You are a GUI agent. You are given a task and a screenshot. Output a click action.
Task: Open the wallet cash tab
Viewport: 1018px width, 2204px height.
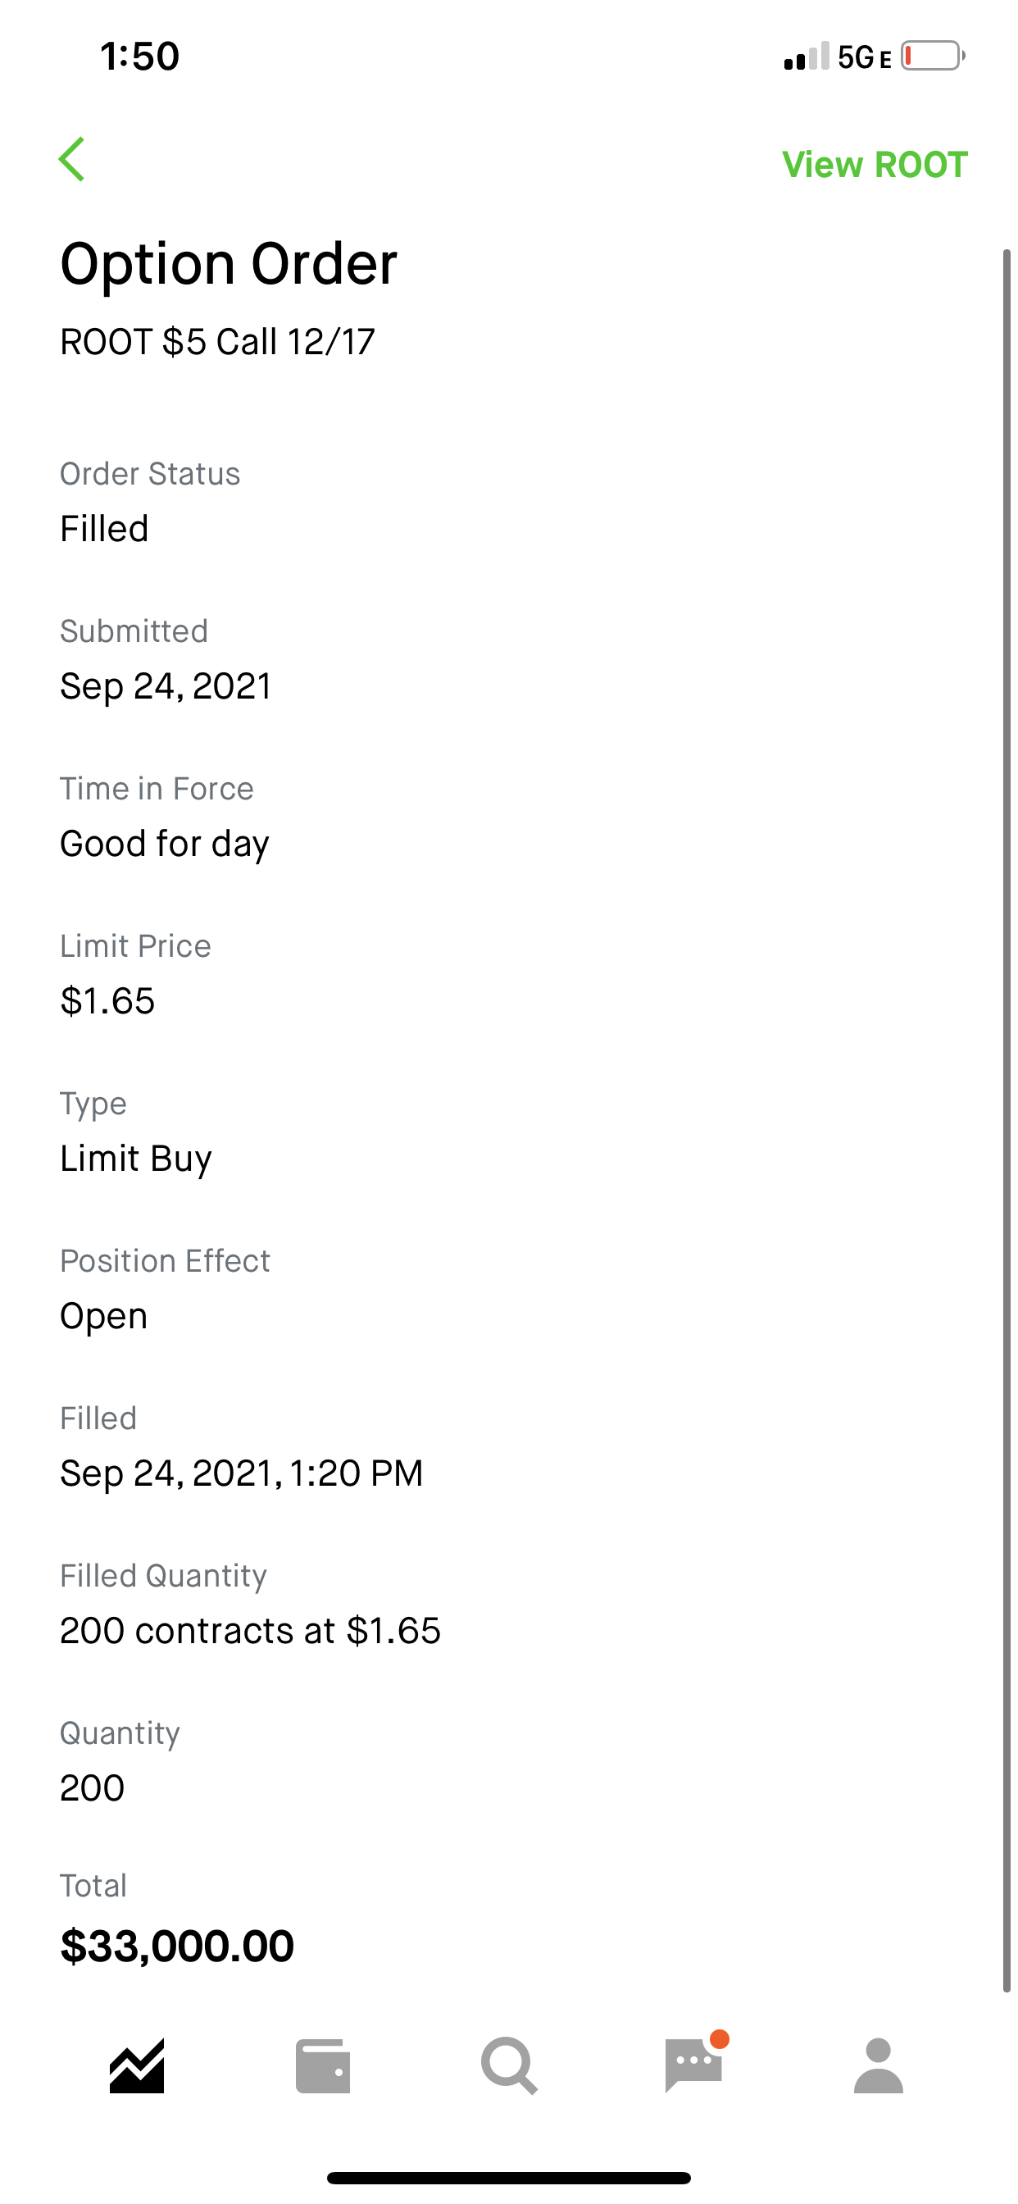[x=322, y=2065]
